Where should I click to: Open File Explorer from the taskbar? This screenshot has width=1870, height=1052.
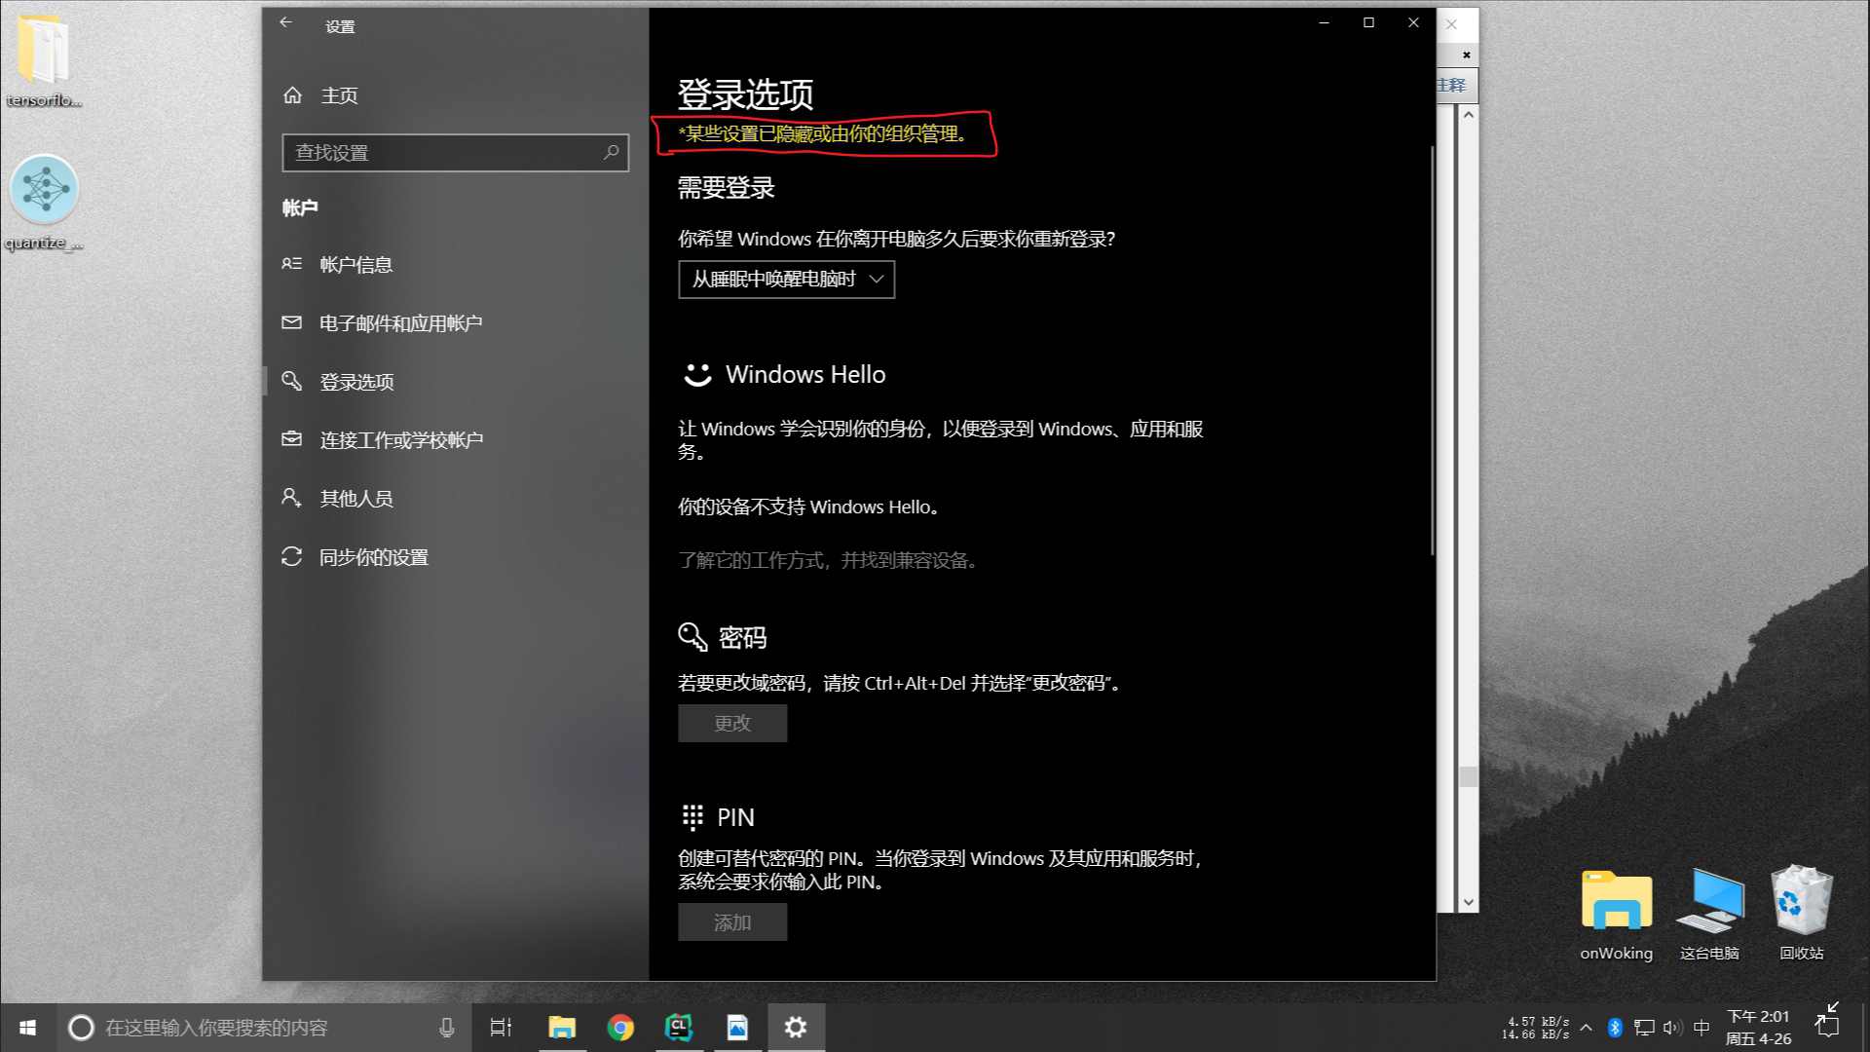point(562,1028)
